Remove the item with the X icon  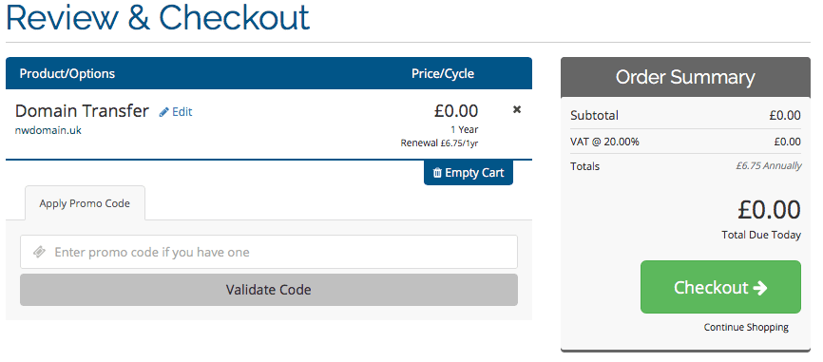(517, 109)
